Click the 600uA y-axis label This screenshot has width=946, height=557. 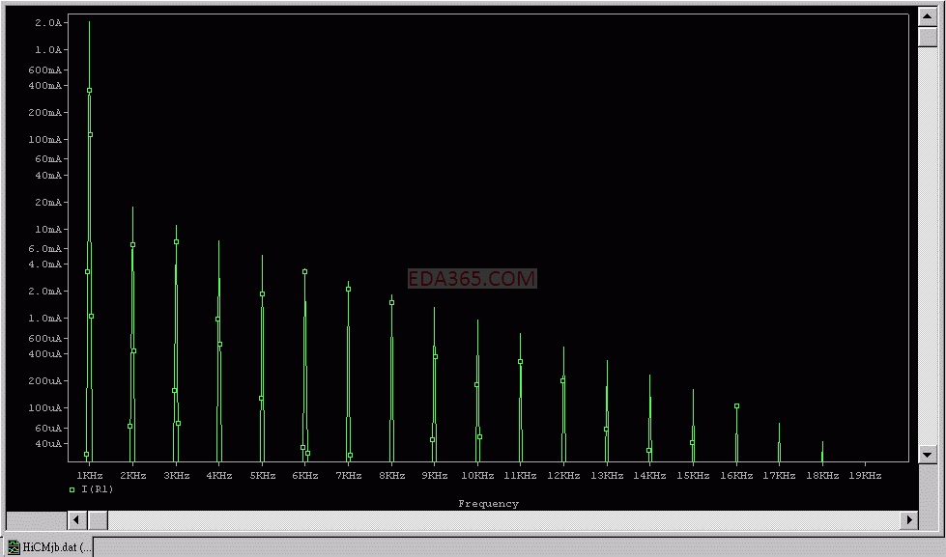[44, 338]
